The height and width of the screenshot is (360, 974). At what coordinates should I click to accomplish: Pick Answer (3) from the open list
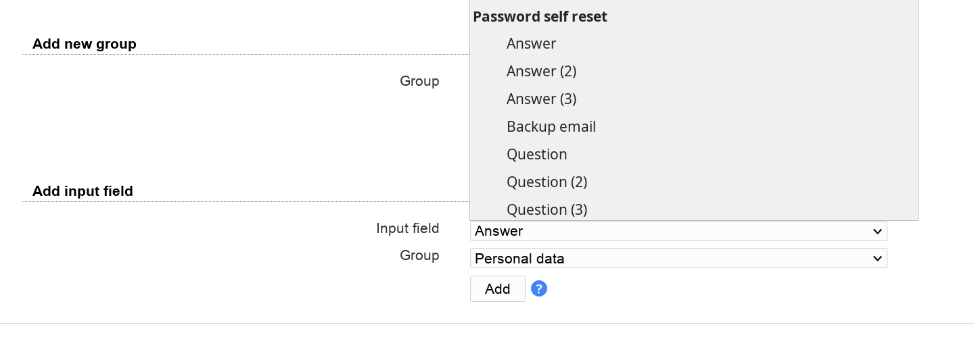541,99
